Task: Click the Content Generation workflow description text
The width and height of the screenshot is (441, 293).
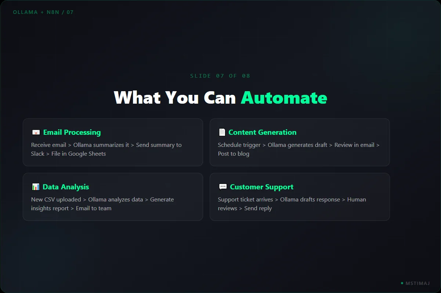Action: click(299, 149)
